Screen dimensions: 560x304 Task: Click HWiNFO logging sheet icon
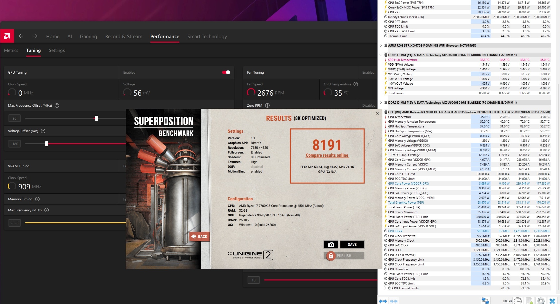pos(529,301)
